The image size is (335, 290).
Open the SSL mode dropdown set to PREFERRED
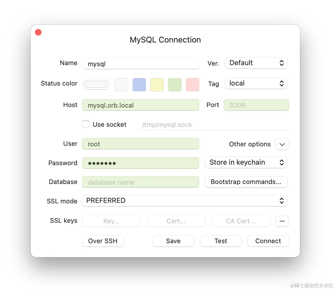point(184,201)
